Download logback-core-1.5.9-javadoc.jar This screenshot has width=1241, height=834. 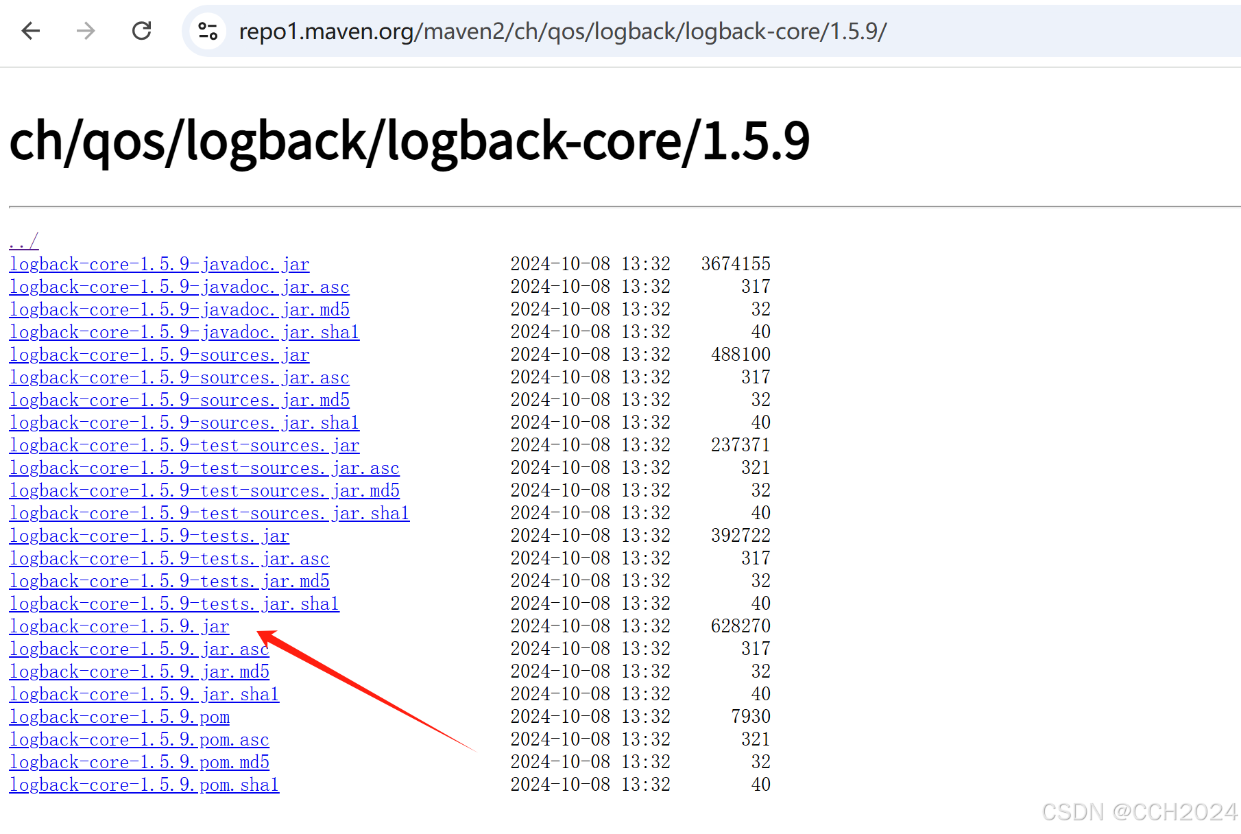pyautogui.click(x=159, y=264)
